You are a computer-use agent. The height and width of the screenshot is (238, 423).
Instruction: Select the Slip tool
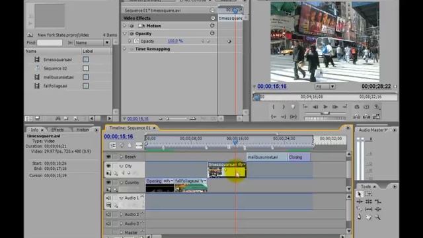(x=369, y=209)
